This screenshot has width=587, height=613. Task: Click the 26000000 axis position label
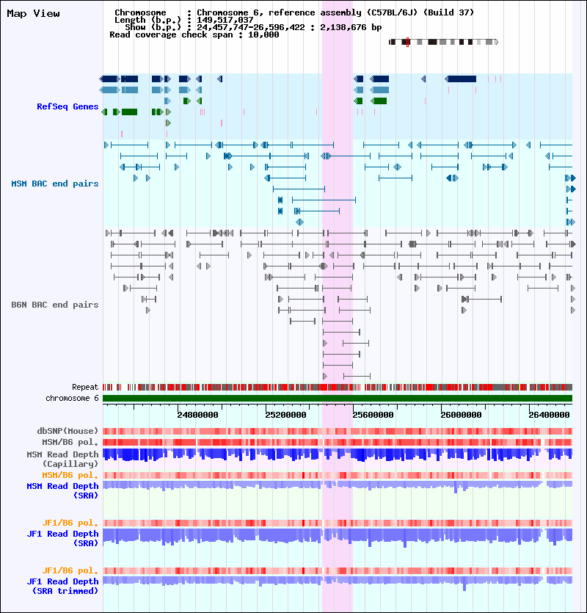[461, 415]
